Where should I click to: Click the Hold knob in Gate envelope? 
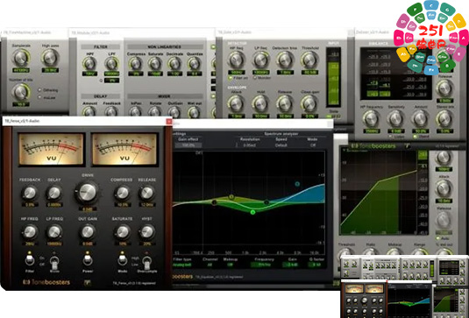[260, 103]
